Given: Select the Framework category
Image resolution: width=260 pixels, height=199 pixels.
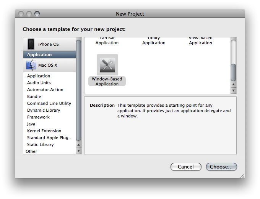Looking at the screenshot, I should coord(49,117).
